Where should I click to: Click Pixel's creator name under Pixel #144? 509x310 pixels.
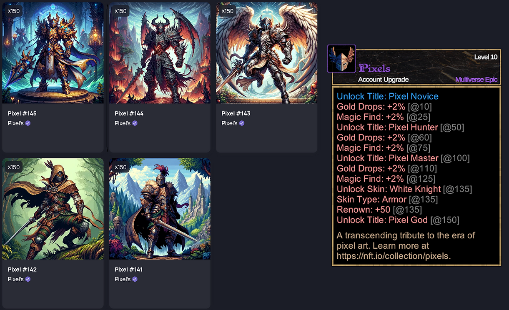(x=123, y=123)
